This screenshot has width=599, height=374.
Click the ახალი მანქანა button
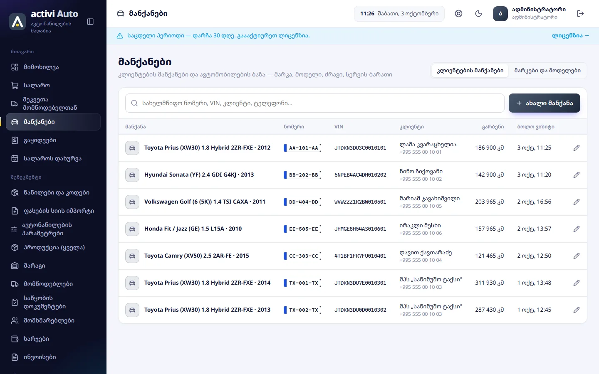545,103
